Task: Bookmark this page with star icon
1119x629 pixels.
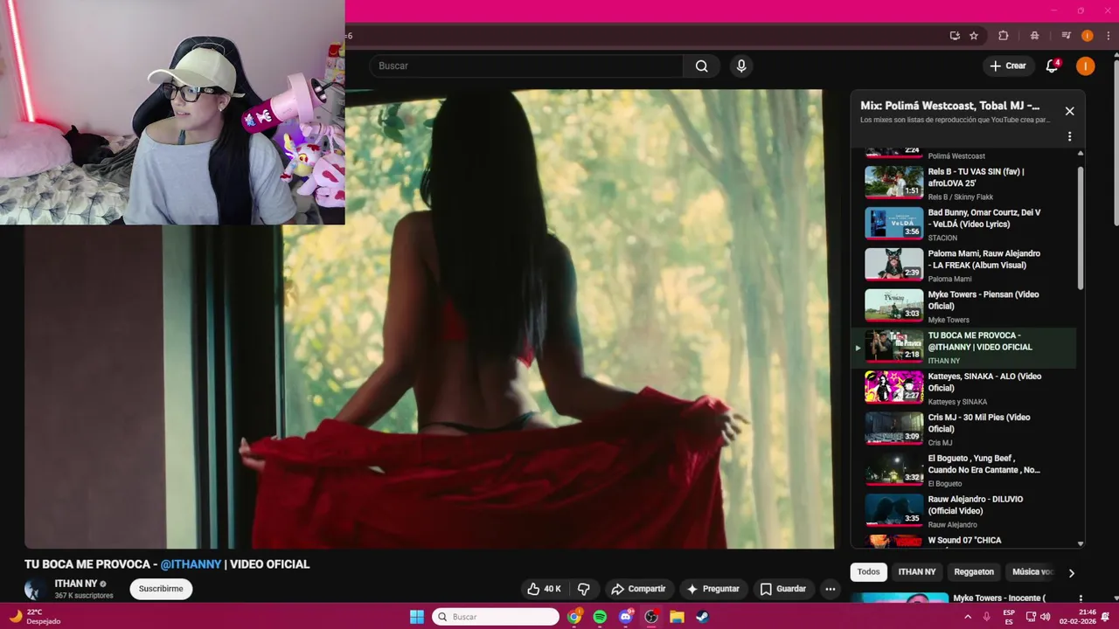Action: (x=974, y=36)
